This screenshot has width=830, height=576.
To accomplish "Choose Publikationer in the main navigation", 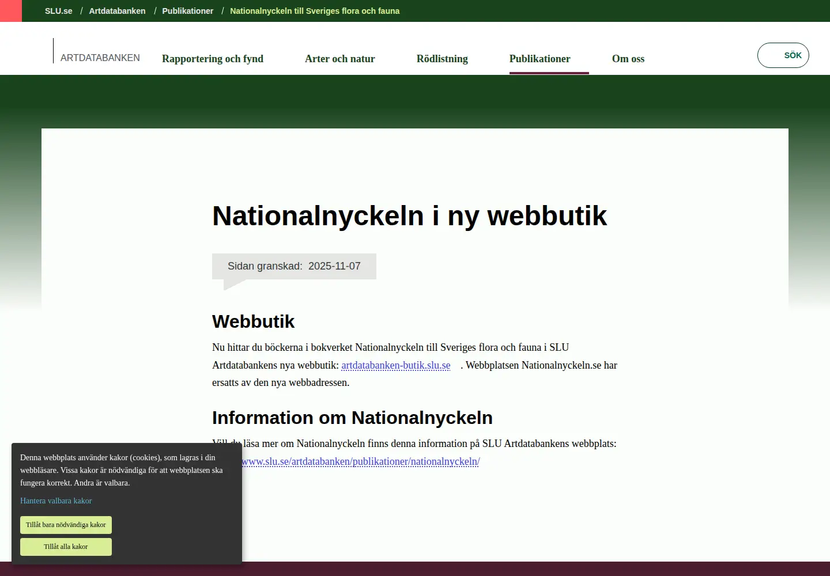I will pos(540,59).
